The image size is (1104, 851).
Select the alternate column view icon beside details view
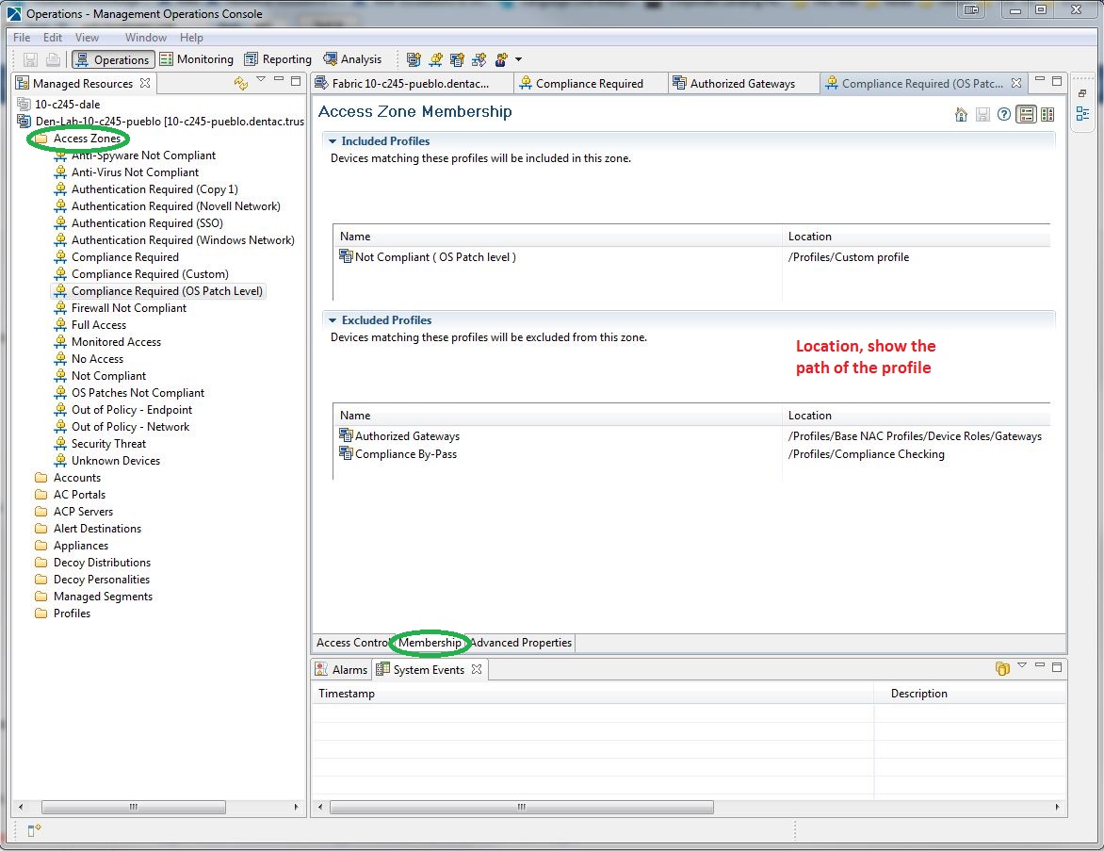click(1047, 113)
